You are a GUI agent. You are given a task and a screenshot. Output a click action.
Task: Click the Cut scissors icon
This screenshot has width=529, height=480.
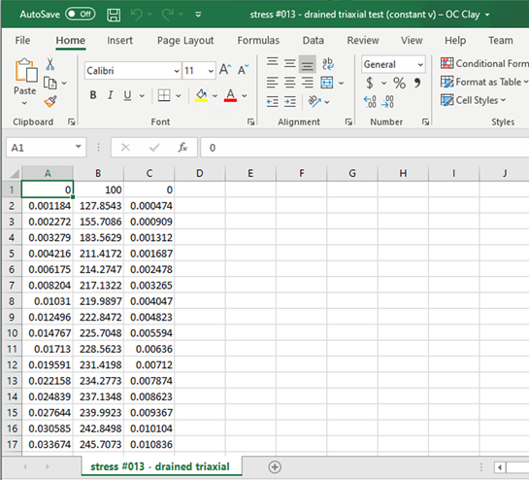coord(50,64)
